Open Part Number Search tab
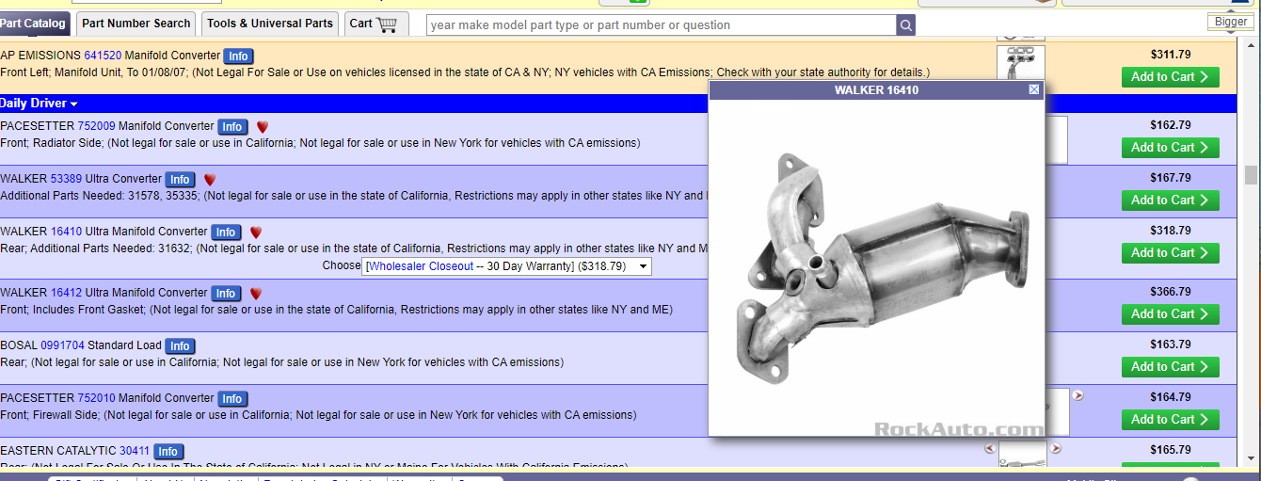The width and height of the screenshot is (1261, 481). point(136,24)
